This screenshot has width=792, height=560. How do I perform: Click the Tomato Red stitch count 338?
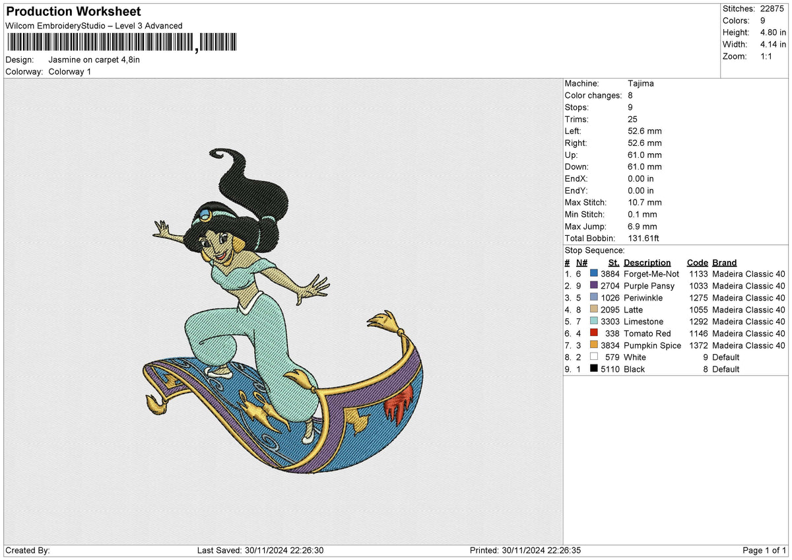[x=612, y=333]
